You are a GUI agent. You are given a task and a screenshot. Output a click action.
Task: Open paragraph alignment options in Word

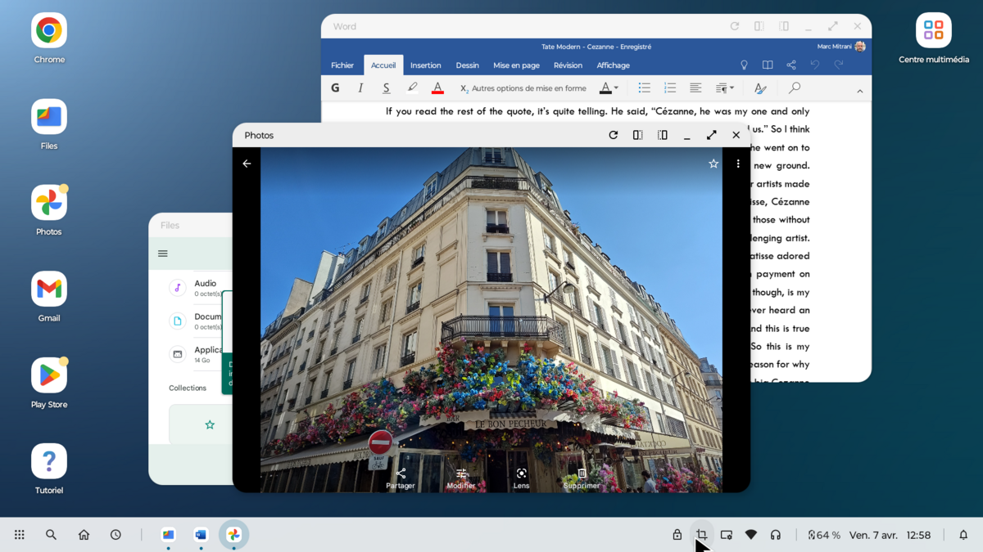click(x=695, y=88)
